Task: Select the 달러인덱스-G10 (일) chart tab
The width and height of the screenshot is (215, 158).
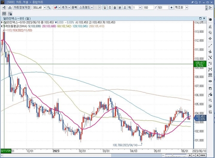Action: point(17,19)
